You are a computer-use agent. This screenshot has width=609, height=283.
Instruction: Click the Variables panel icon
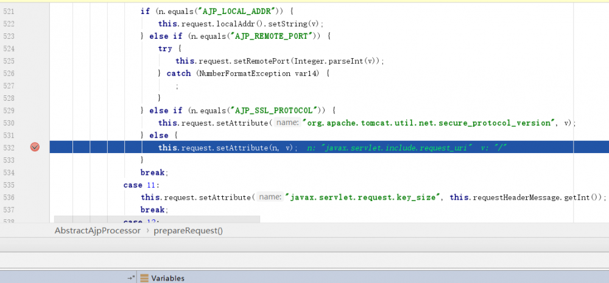click(x=144, y=278)
